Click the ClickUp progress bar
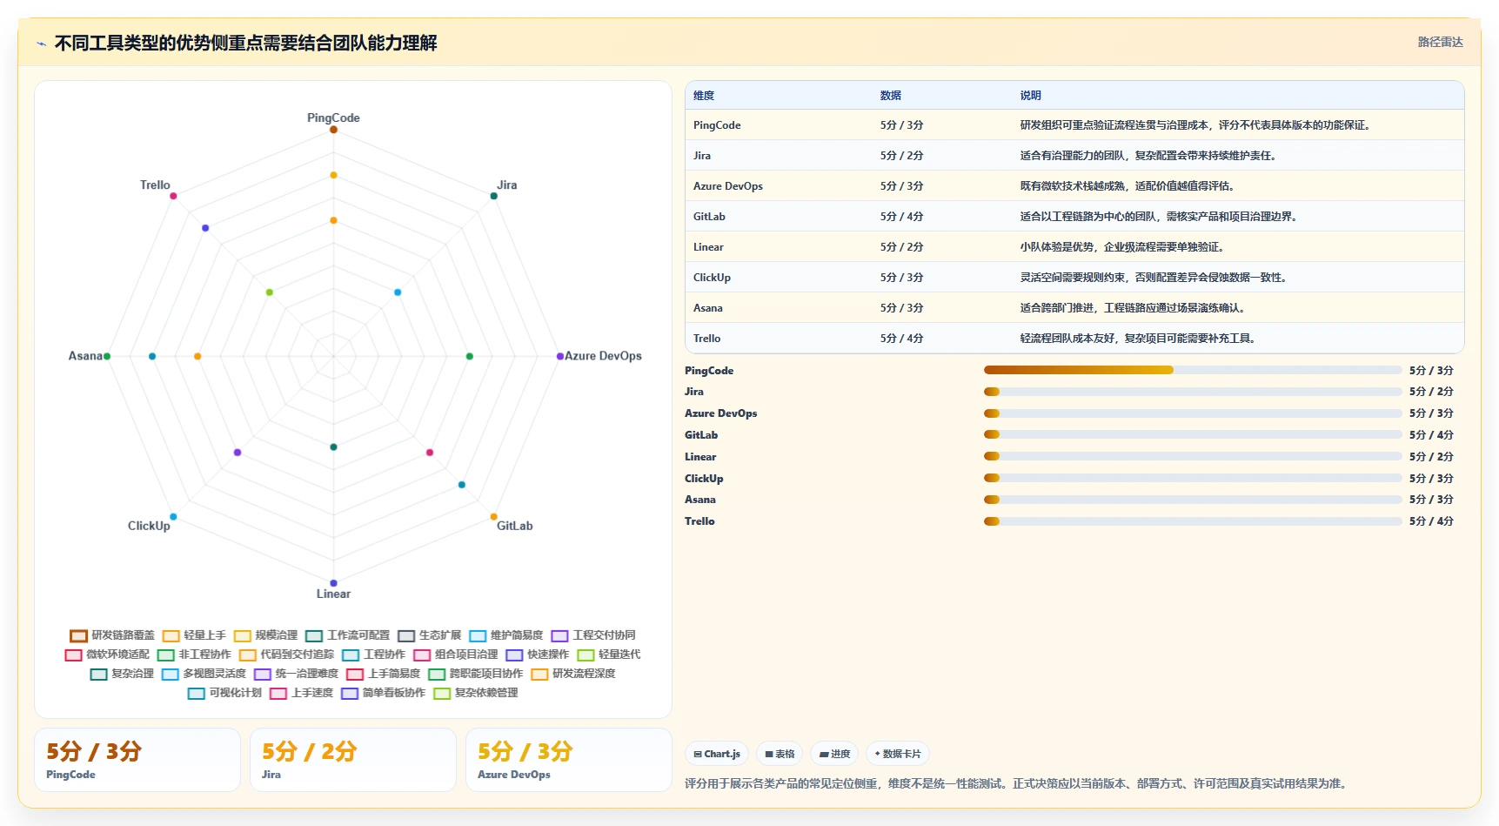The height and width of the screenshot is (826, 1499). pyautogui.click(x=1193, y=478)
